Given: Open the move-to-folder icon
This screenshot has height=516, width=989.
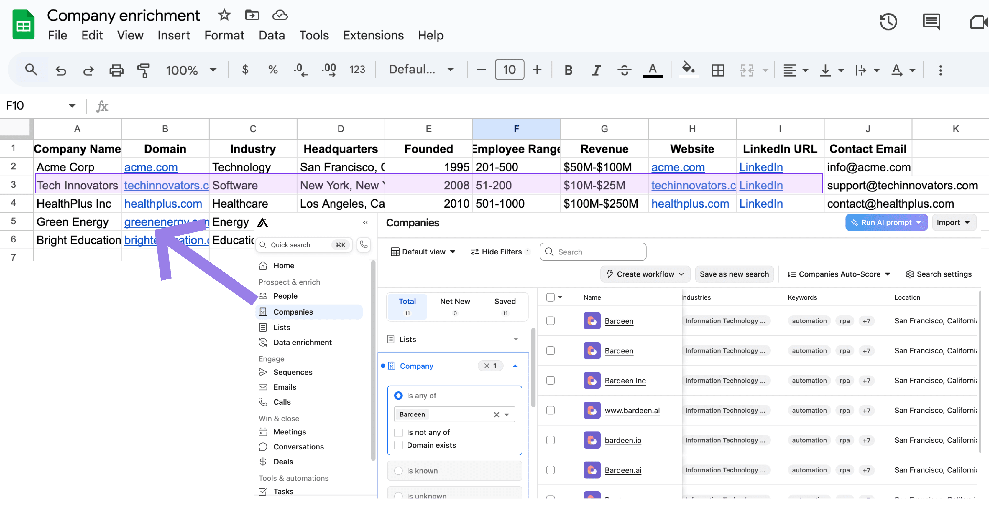Looking at the screenshot, I should point(252,15).
